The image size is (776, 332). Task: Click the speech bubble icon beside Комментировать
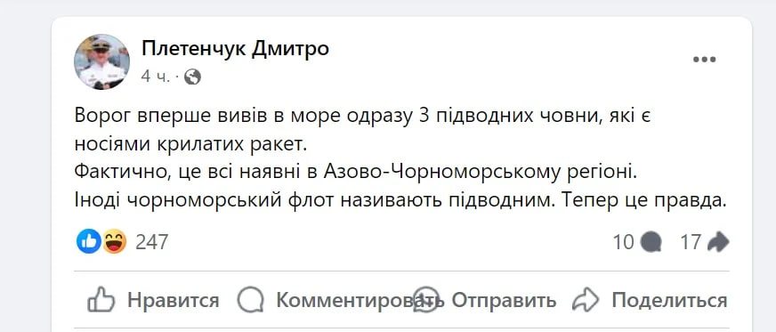(250, 300)
